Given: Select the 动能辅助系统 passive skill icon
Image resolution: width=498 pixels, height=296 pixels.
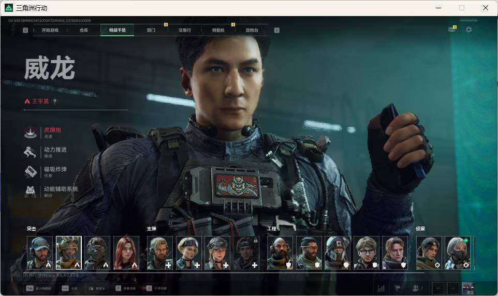Looking at the screenshot, I should tap(31, 191).
